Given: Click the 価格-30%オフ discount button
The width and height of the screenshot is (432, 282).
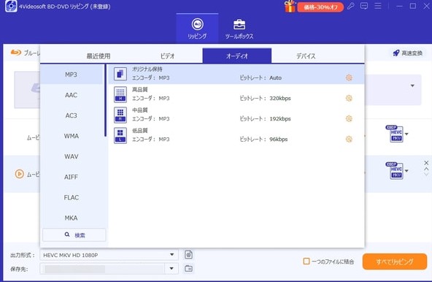Looking at the screenshot, I should click(x=320, y=7).
